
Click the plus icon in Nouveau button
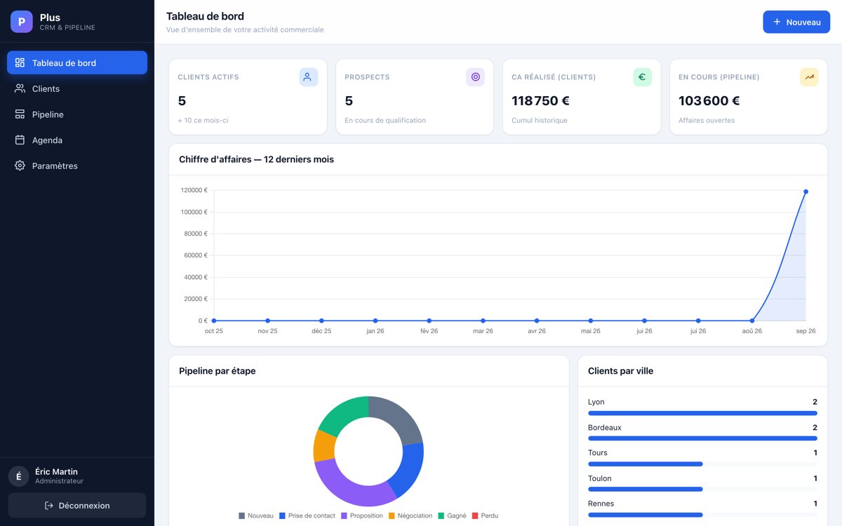[x=777, y=22]
